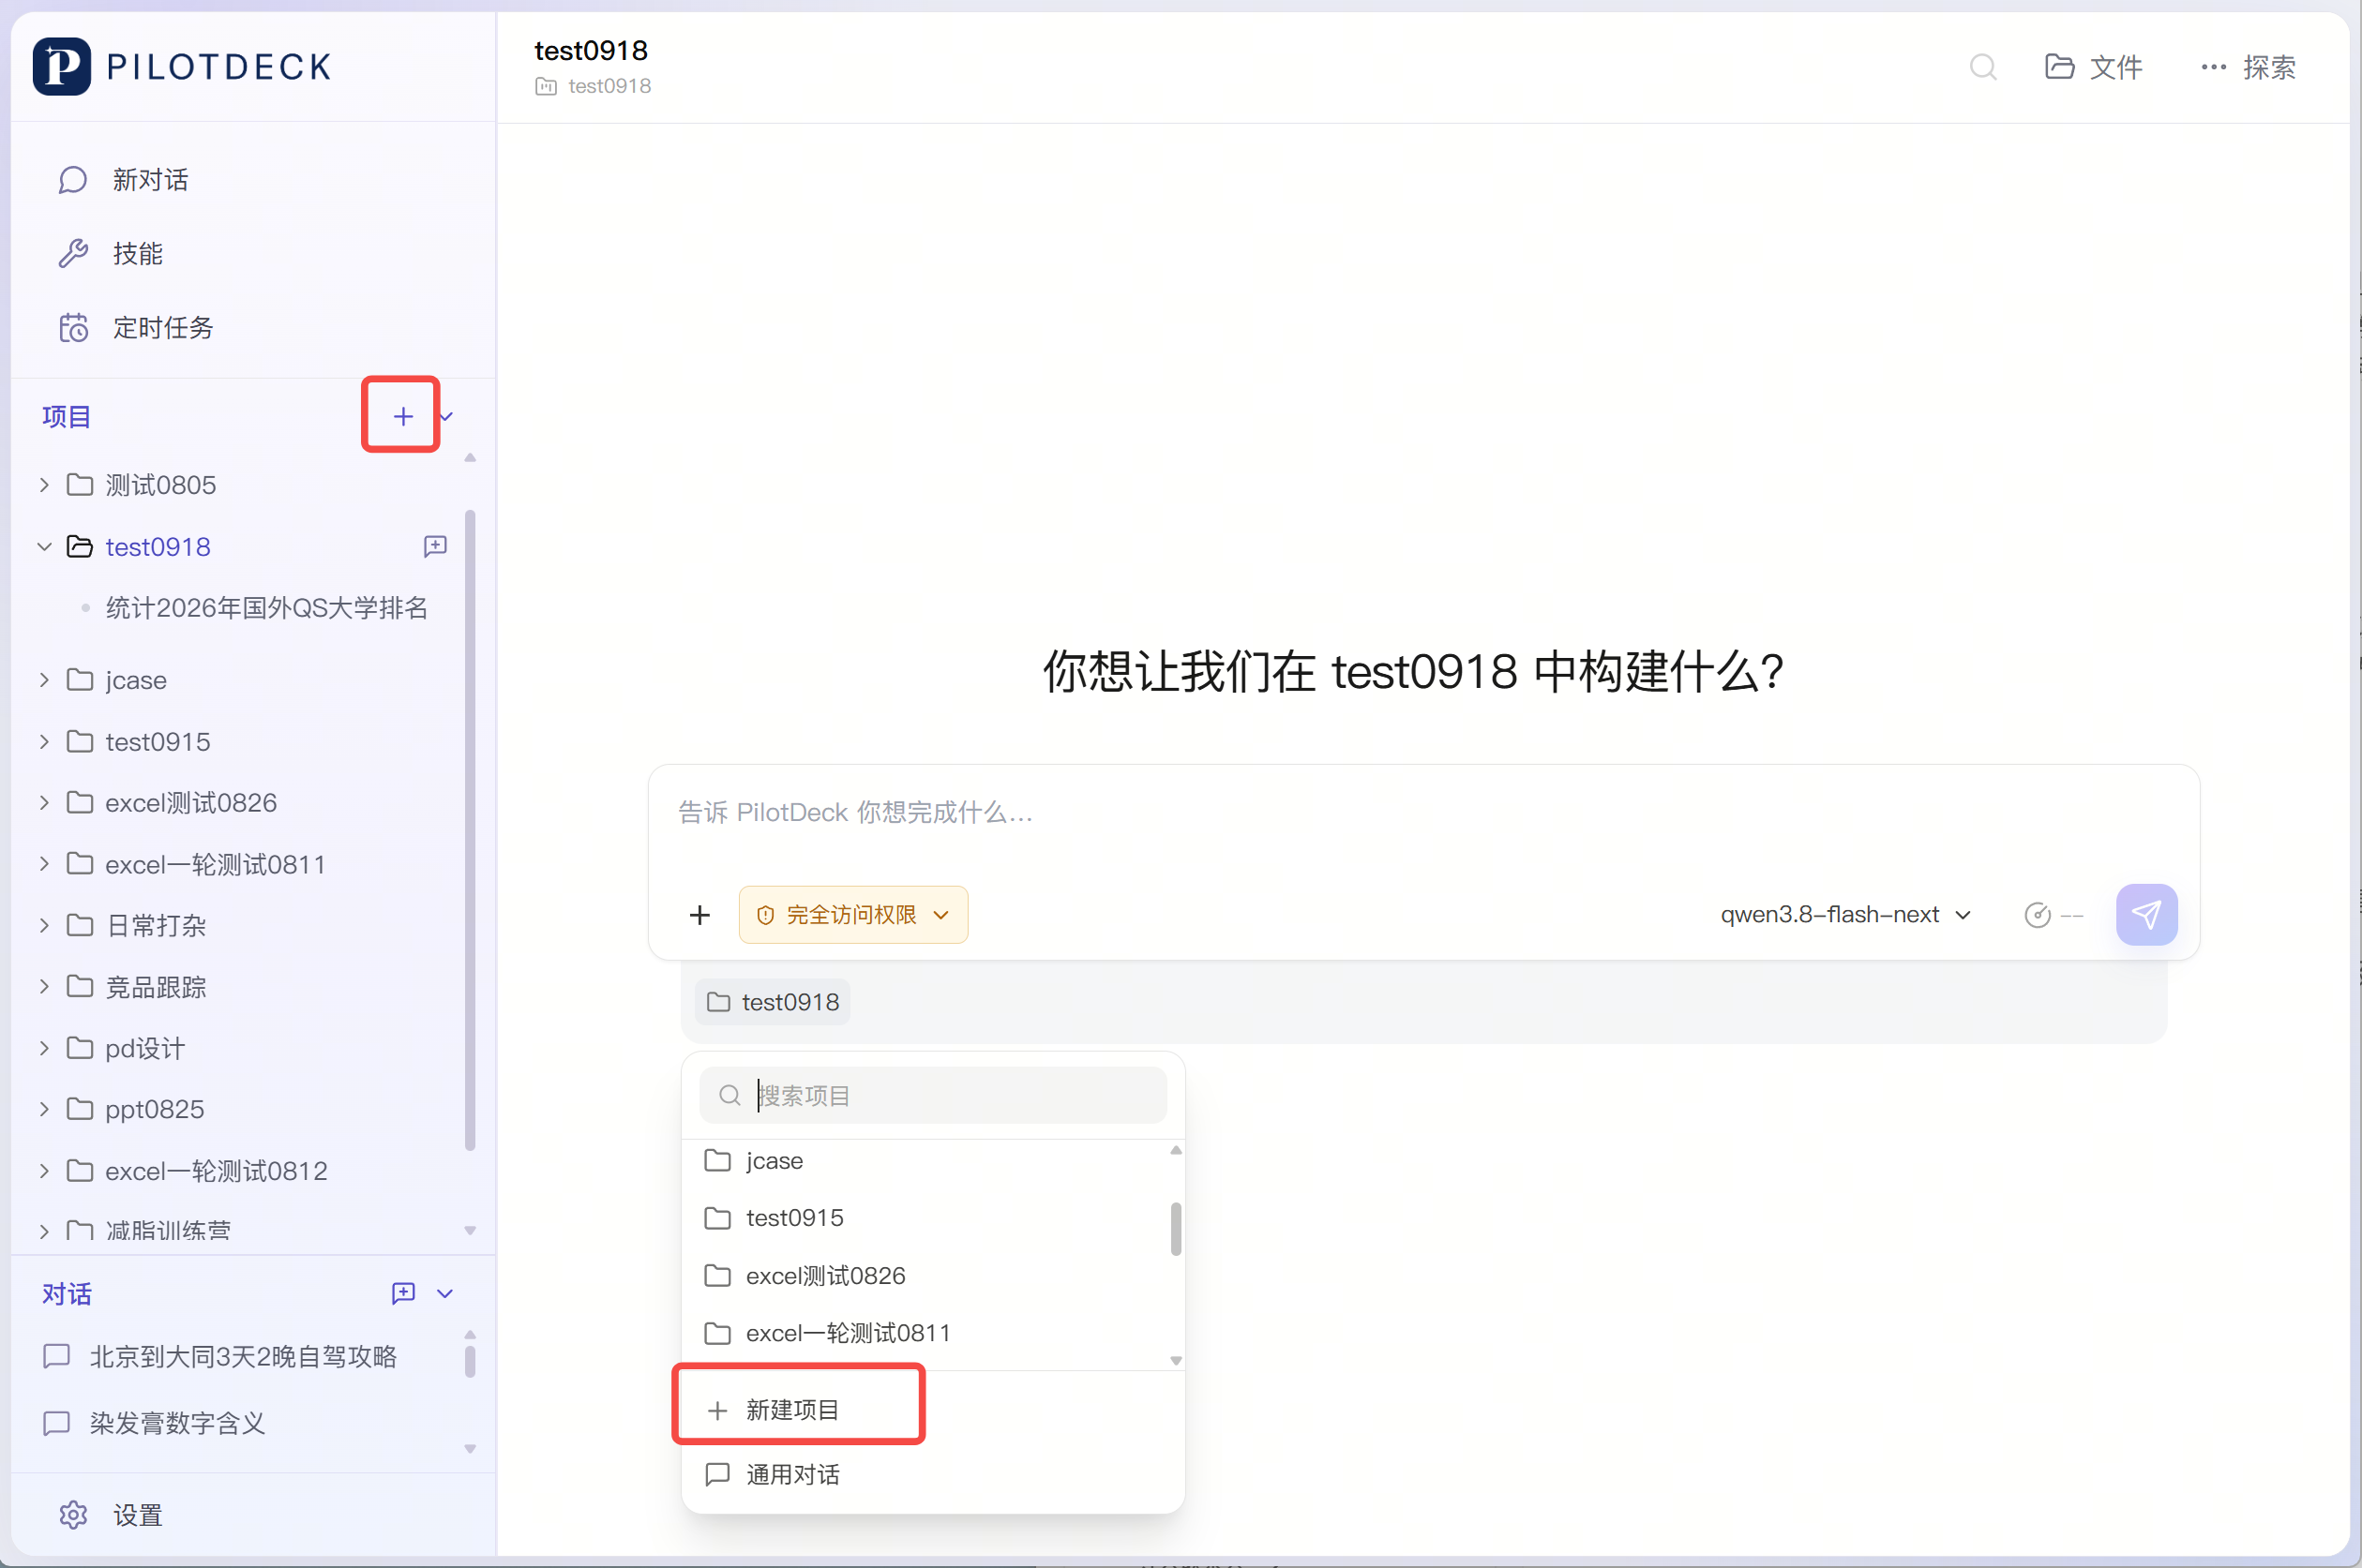Expand the test0915 project in sidebar

44,741
